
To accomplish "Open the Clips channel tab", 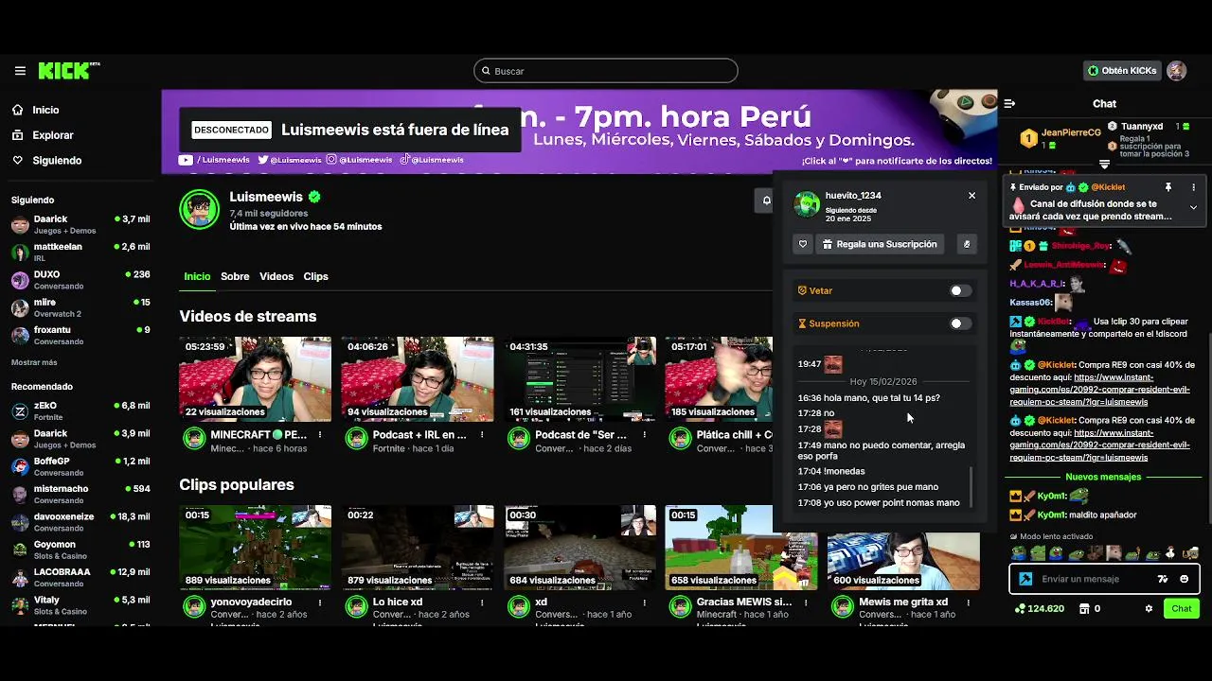I will click(315, 276).
